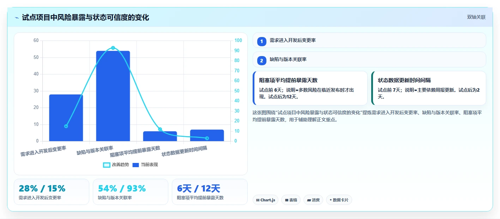
Task: Click the lightning icon beside the title
Action: (17, 17)
